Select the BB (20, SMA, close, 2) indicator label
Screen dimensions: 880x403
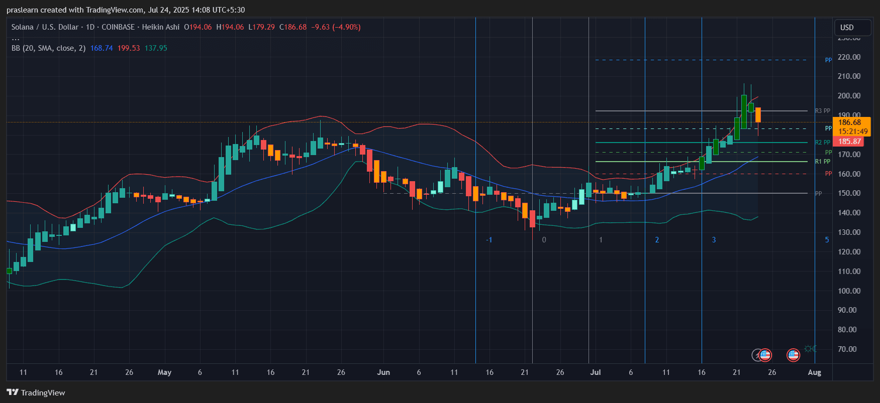48,48
